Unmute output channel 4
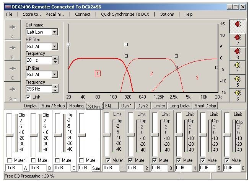Image resolution: width=249 pixels, height=181 pixels. pyautogui.click(x=179, y=160)
